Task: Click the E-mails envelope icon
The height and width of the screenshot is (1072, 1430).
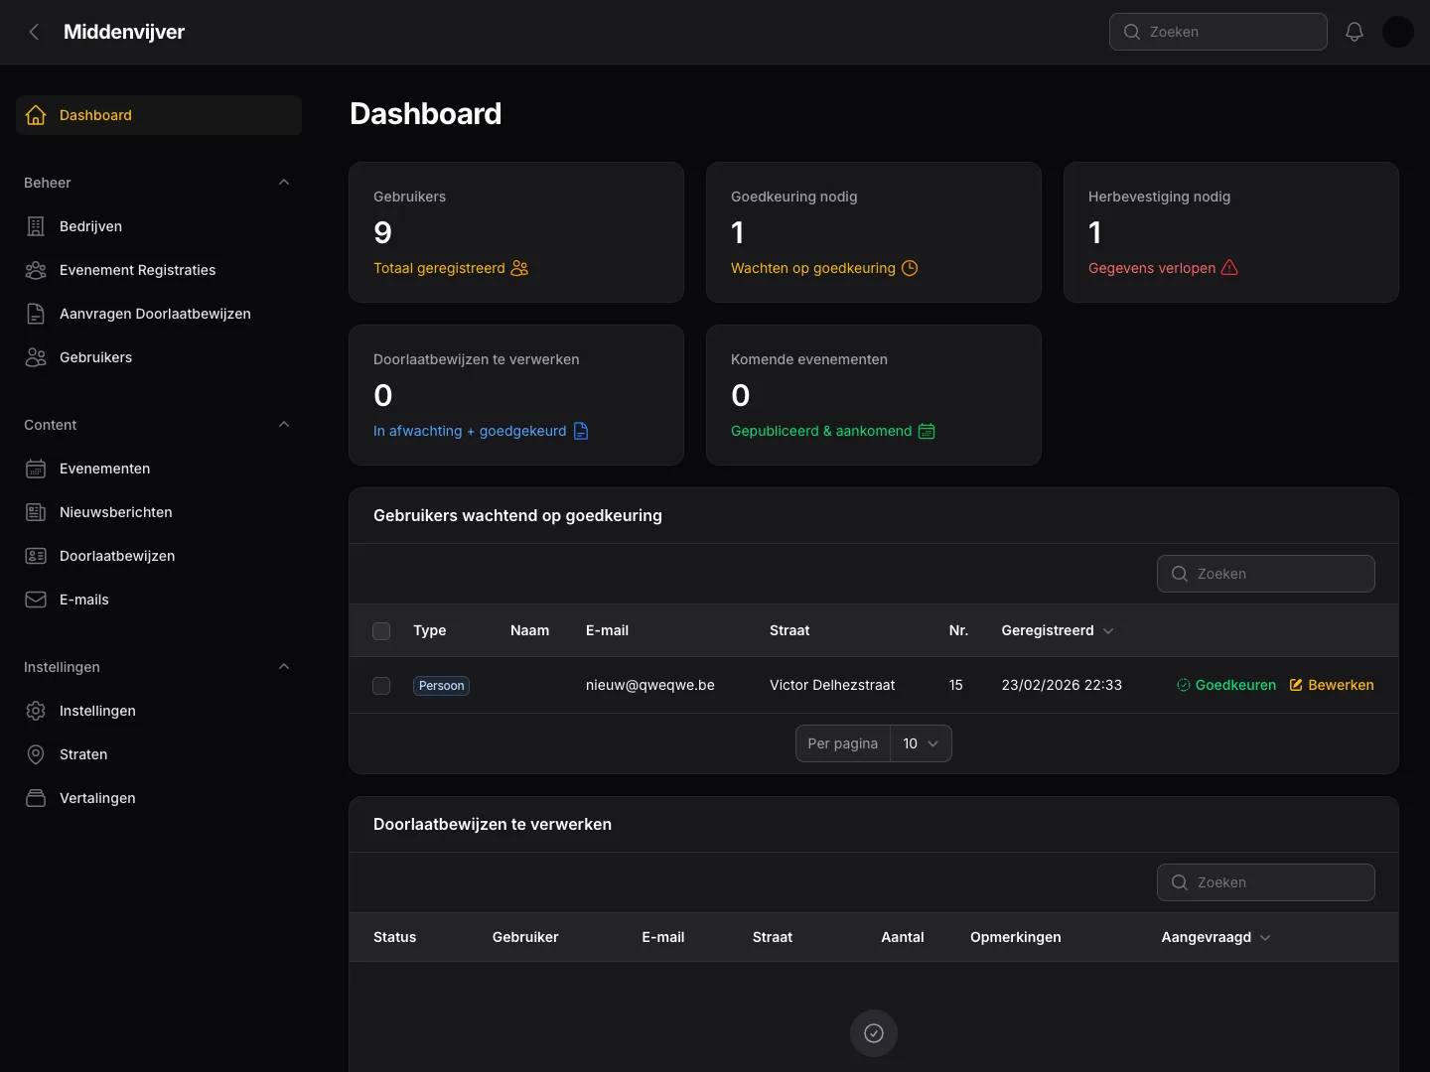Action: pyautogui.click(x=36, y=600)
